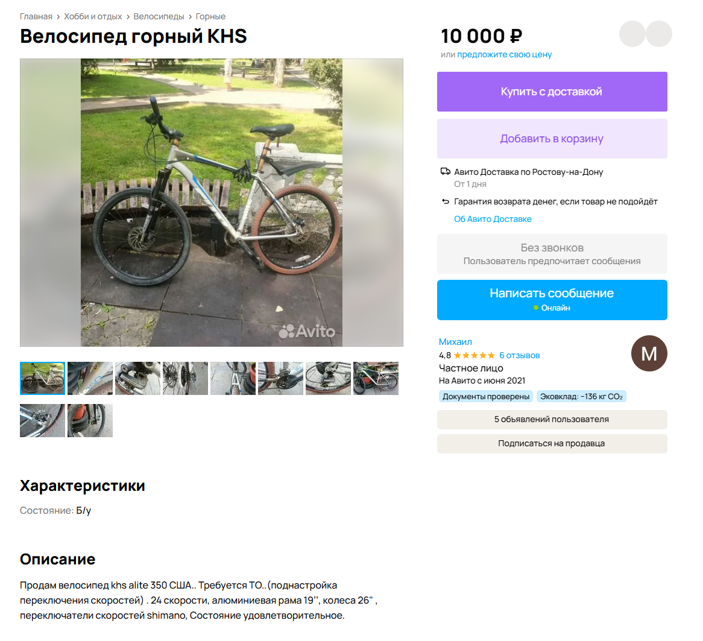Click the second round icon beside the price
The image size is (703, 641).
point(658,34)
